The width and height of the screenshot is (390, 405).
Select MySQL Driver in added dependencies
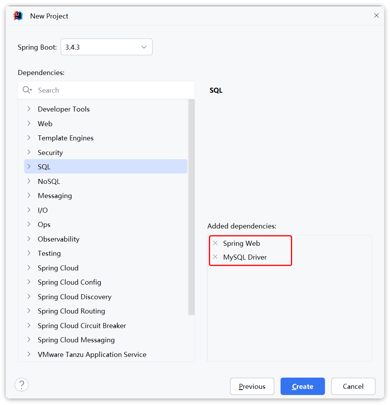point(245,257)
